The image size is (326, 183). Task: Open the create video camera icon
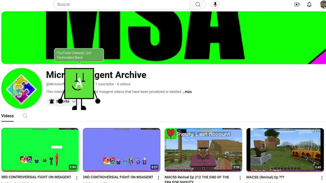(x=297, y=5)
